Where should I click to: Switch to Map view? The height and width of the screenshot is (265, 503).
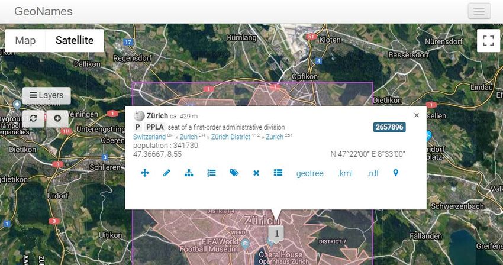coord(25,40)
